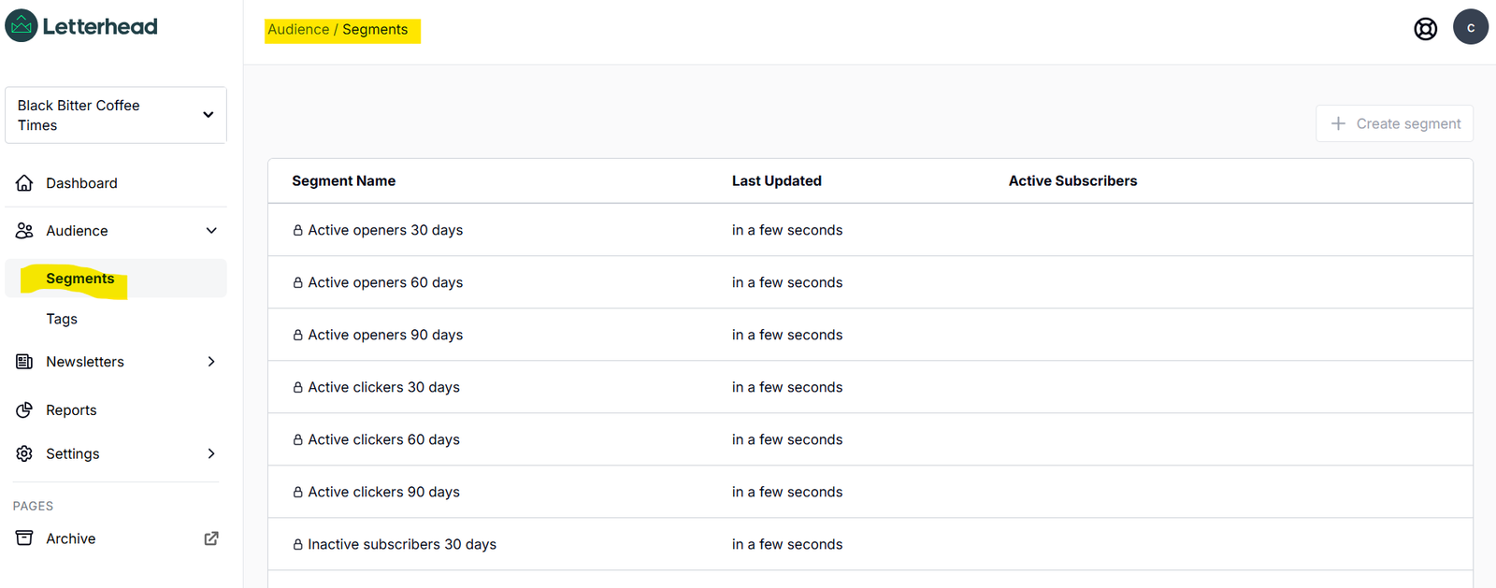Expand the Newsletters submenu chevron
The image size is (1496, 588).
tap(211, 362)
